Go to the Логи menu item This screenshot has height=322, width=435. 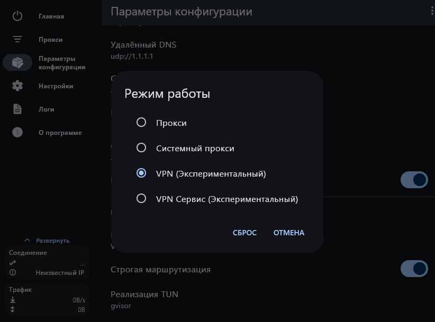pyautogui.click(x=47, y=109)
